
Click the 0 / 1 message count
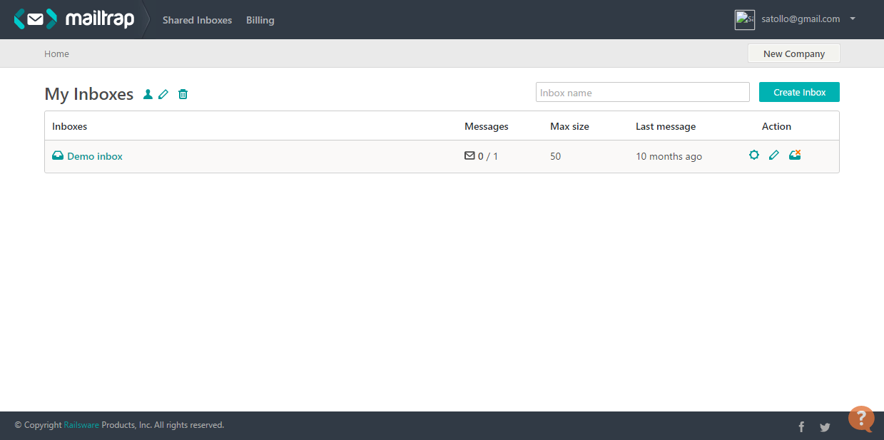[488, 156]
